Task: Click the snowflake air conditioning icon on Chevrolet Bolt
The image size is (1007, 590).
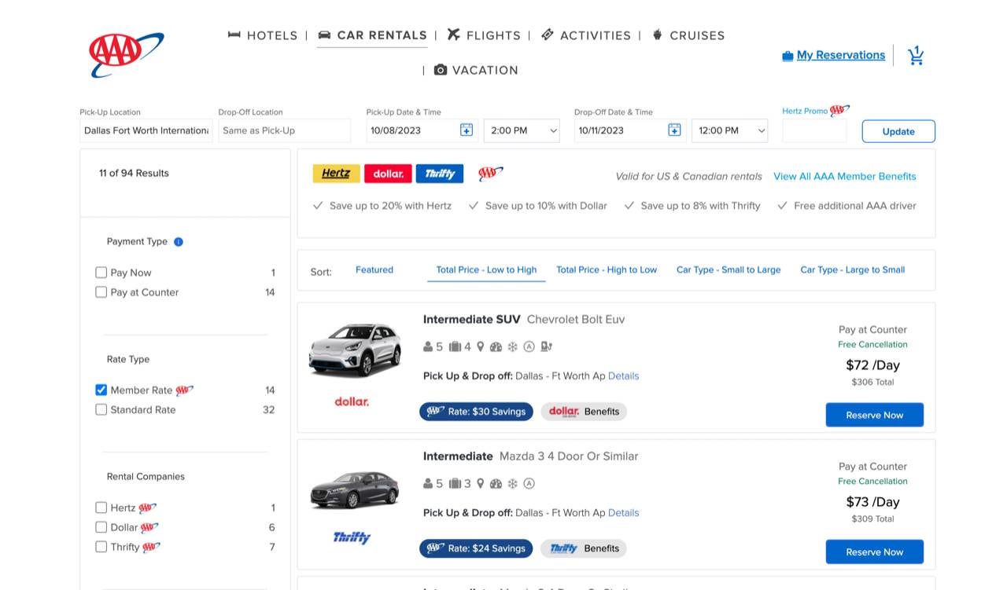Action: [x=512, y=346]
